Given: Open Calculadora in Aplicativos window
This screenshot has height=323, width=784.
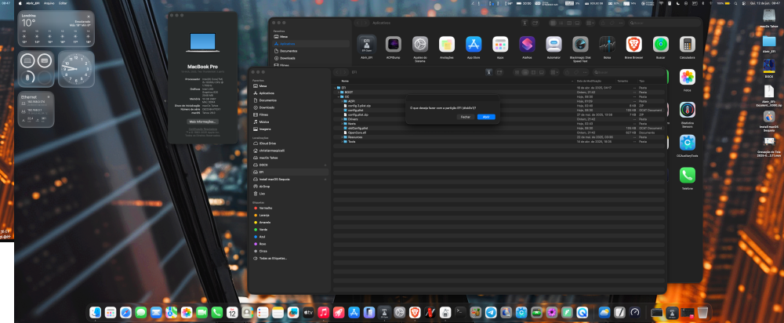Looking at the screenshot, I should (688, 45).
